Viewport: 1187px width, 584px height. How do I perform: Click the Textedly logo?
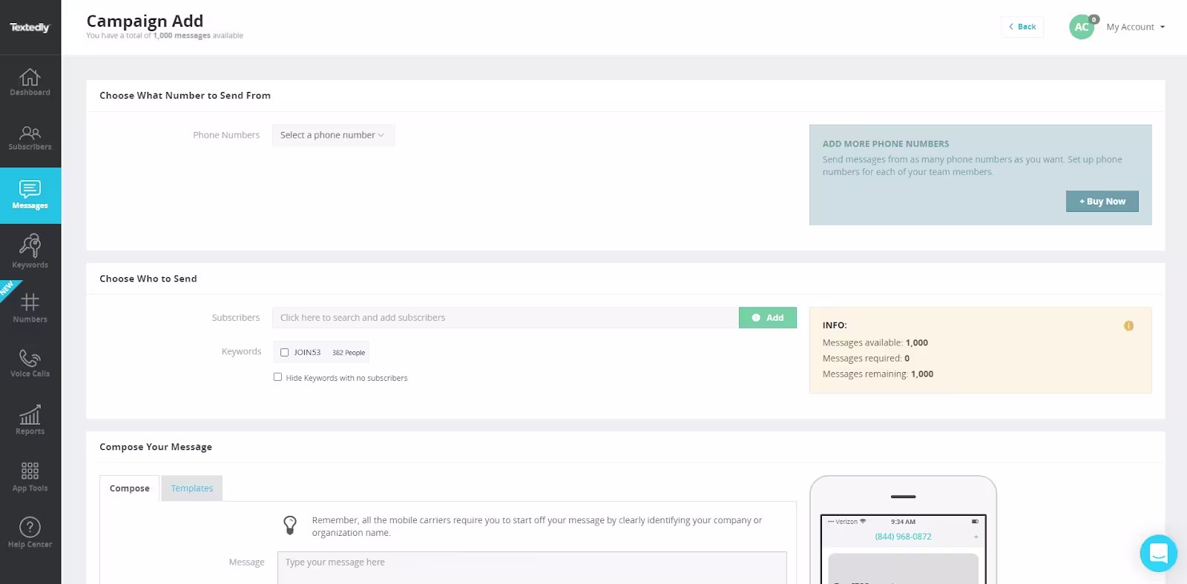(x=30, y=27)
